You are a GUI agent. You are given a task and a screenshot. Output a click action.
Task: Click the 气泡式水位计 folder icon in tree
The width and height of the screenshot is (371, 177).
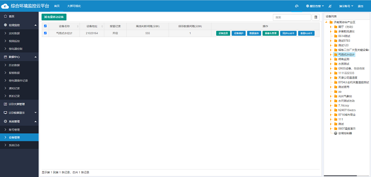335,55
